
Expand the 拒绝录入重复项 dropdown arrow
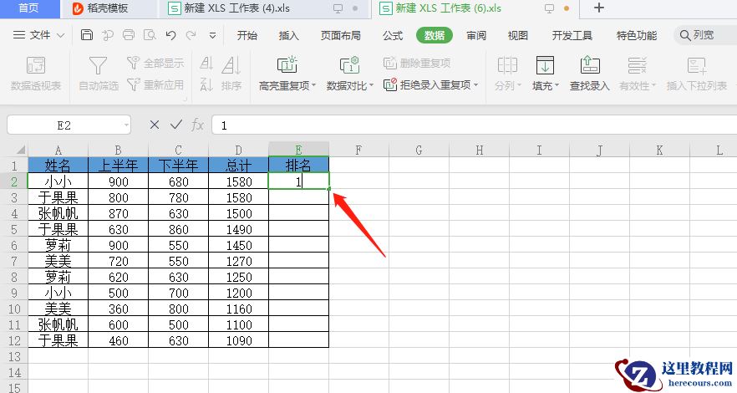[475, 85]
